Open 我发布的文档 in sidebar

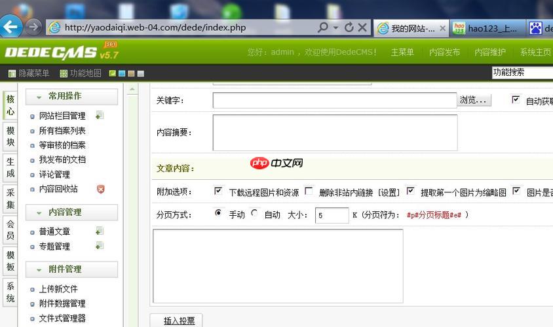point(62,160)
